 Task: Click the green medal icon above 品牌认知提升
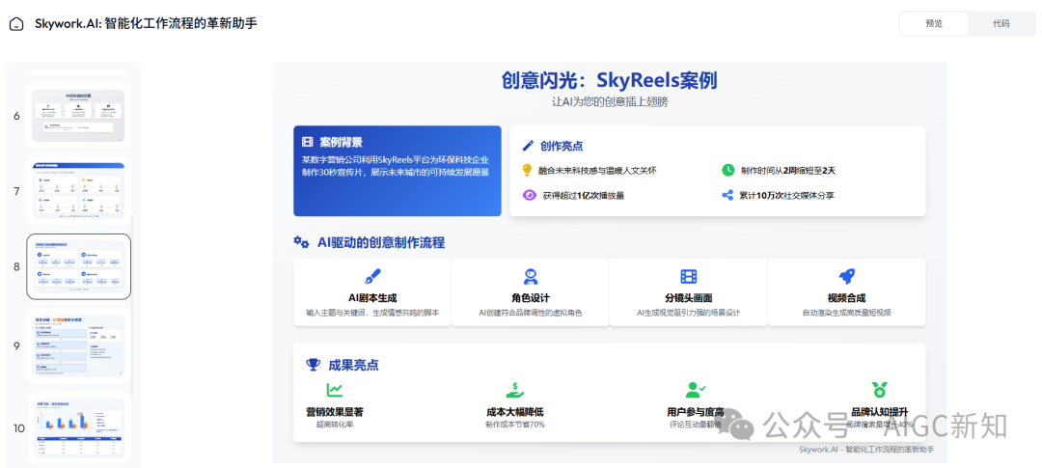point(880,390)
